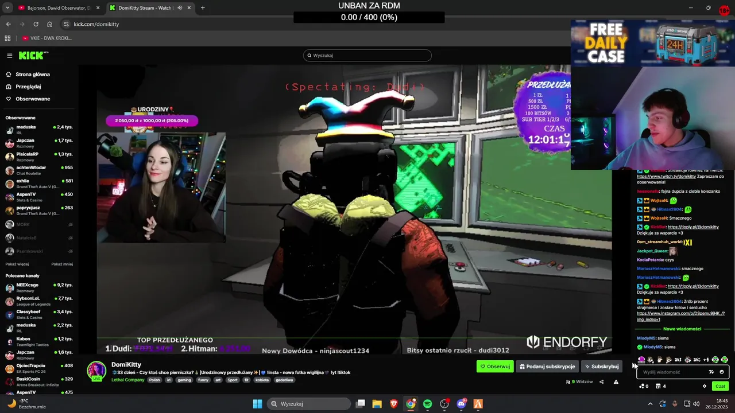The image size is (735, 413).
Task: Open the browser apps grid icon
Action: click(7, 38)
